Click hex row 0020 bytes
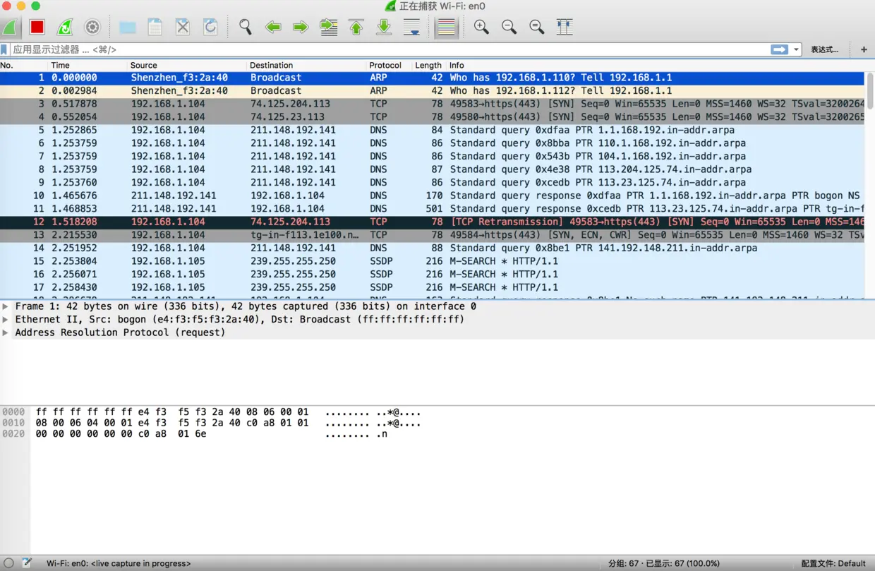The height and width of the screenshot is (571, 875). point(121,434)
